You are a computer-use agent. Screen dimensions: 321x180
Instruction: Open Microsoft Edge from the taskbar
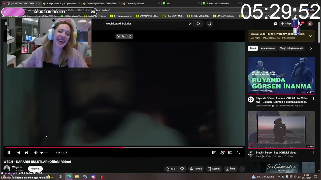point(69,177)
